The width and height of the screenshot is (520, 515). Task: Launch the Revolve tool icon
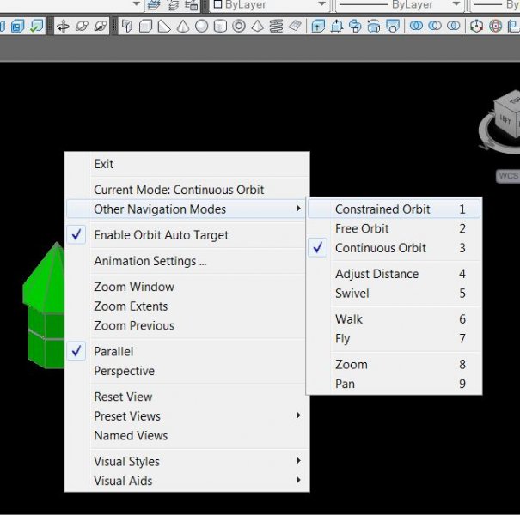click(x=374, y=26)
